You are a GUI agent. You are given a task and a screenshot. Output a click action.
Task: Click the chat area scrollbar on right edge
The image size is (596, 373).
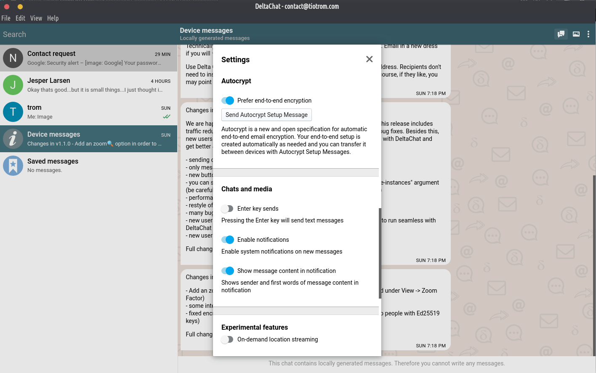pyautogui.click(x=594, y=265)
